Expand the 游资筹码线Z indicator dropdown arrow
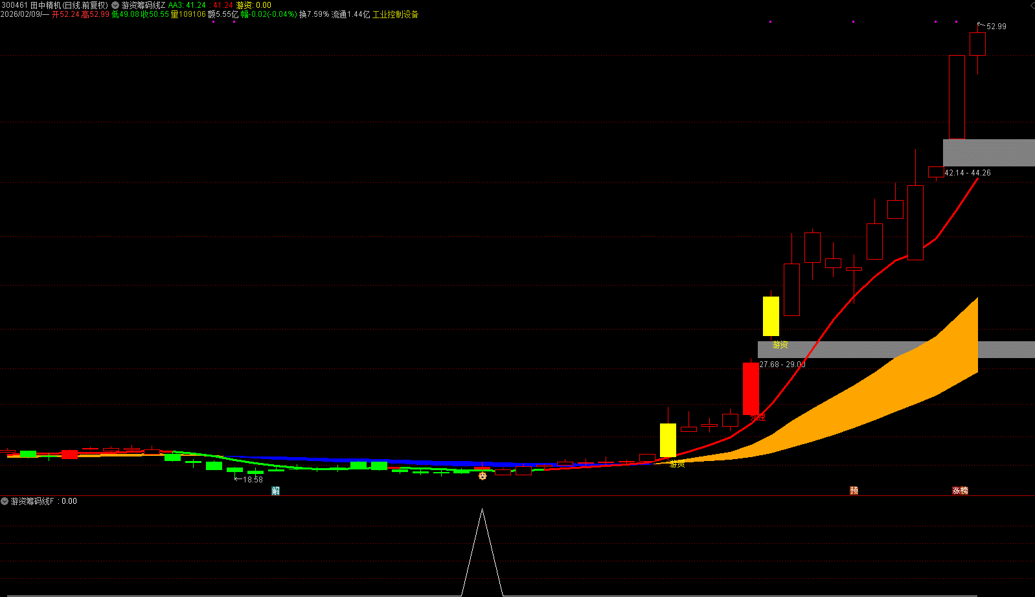Viewport: 1035px width, 597px height. (115, 5)
